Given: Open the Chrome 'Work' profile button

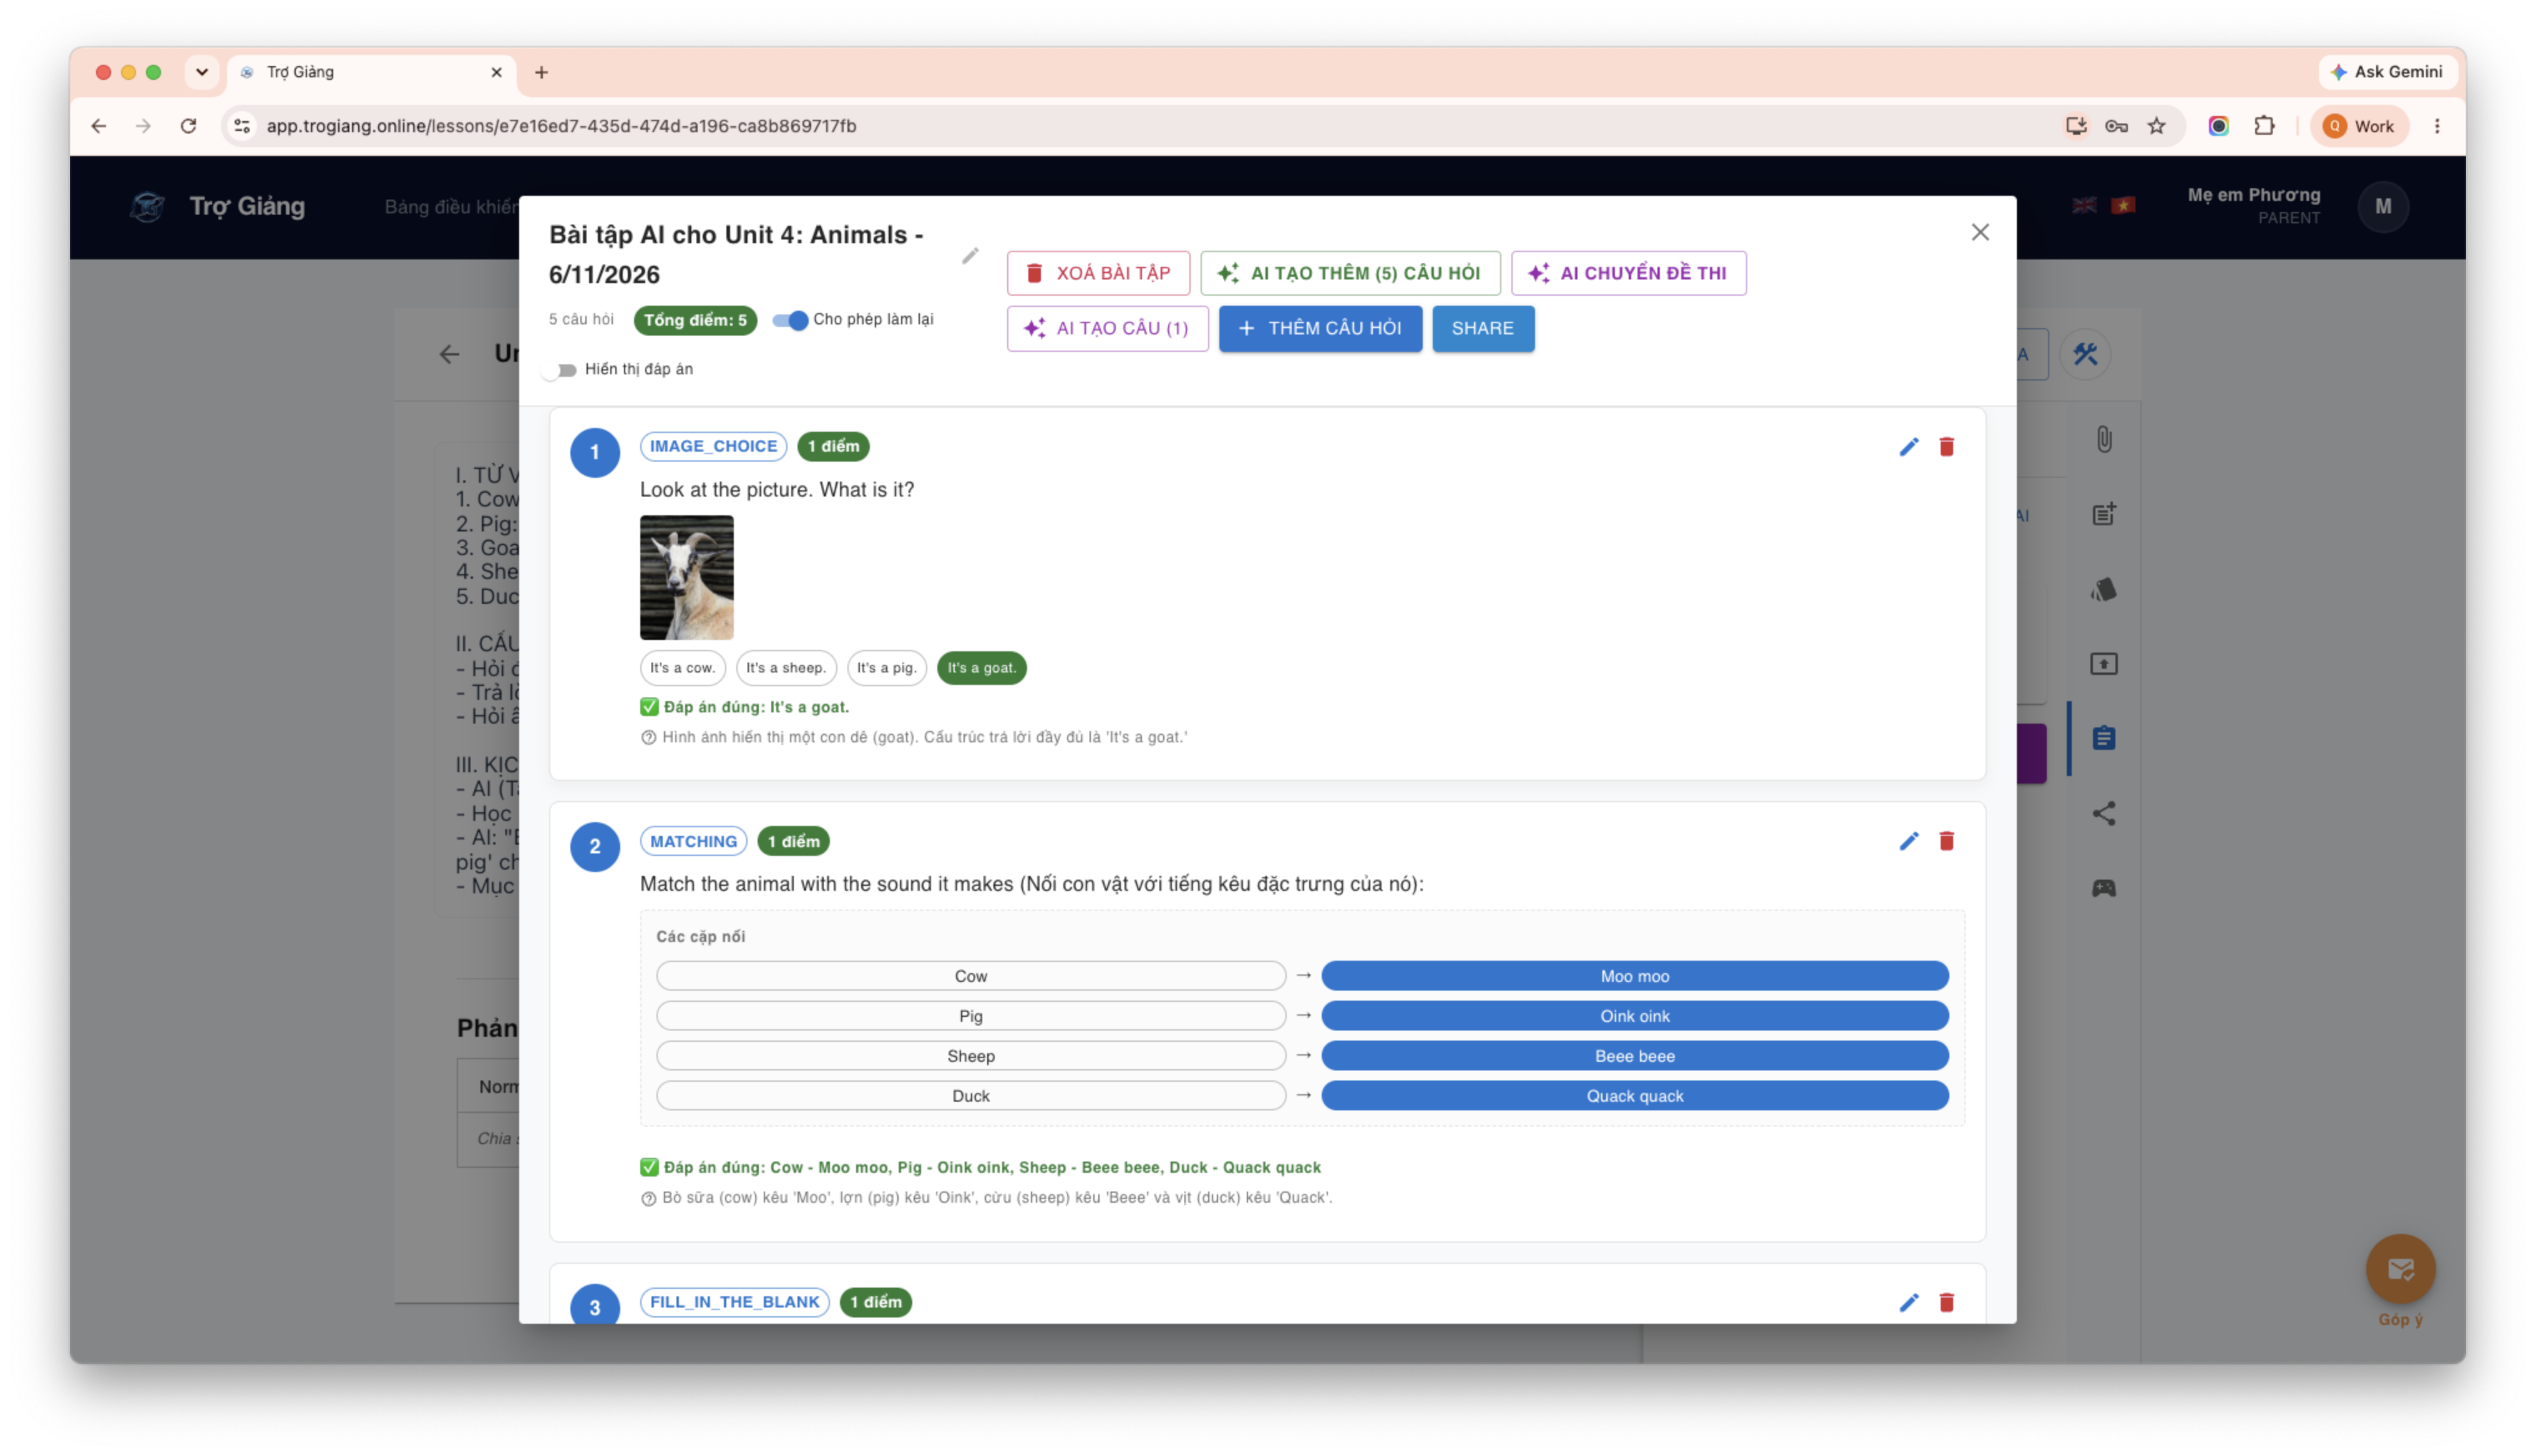Looking at the screenshot, I should (2359, 126).
